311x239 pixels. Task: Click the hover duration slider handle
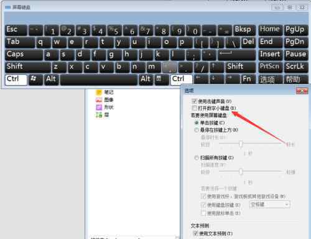241,143
